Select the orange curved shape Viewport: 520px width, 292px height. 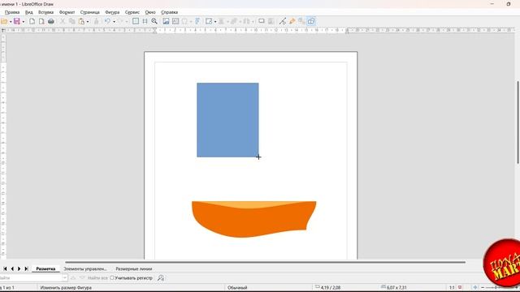click(x=254, y=219)
